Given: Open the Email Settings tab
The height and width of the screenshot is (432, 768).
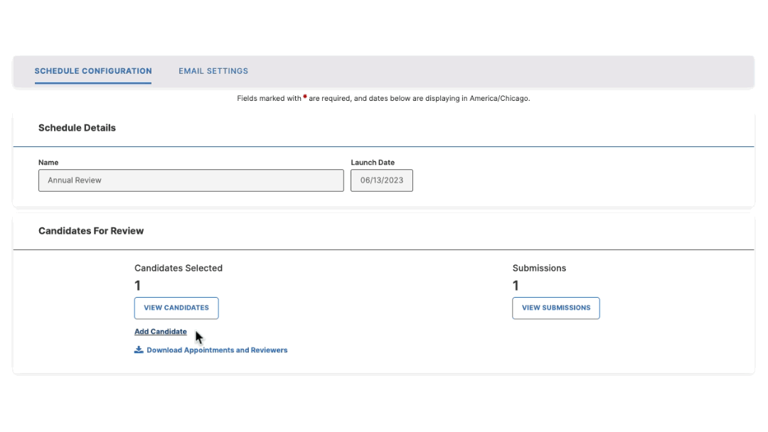Looking at the screenshot, I should point(213,71).
